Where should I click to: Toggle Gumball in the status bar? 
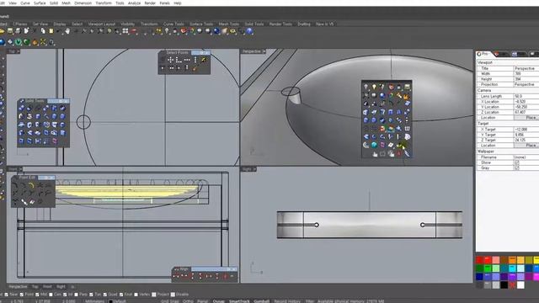[261, 301]
